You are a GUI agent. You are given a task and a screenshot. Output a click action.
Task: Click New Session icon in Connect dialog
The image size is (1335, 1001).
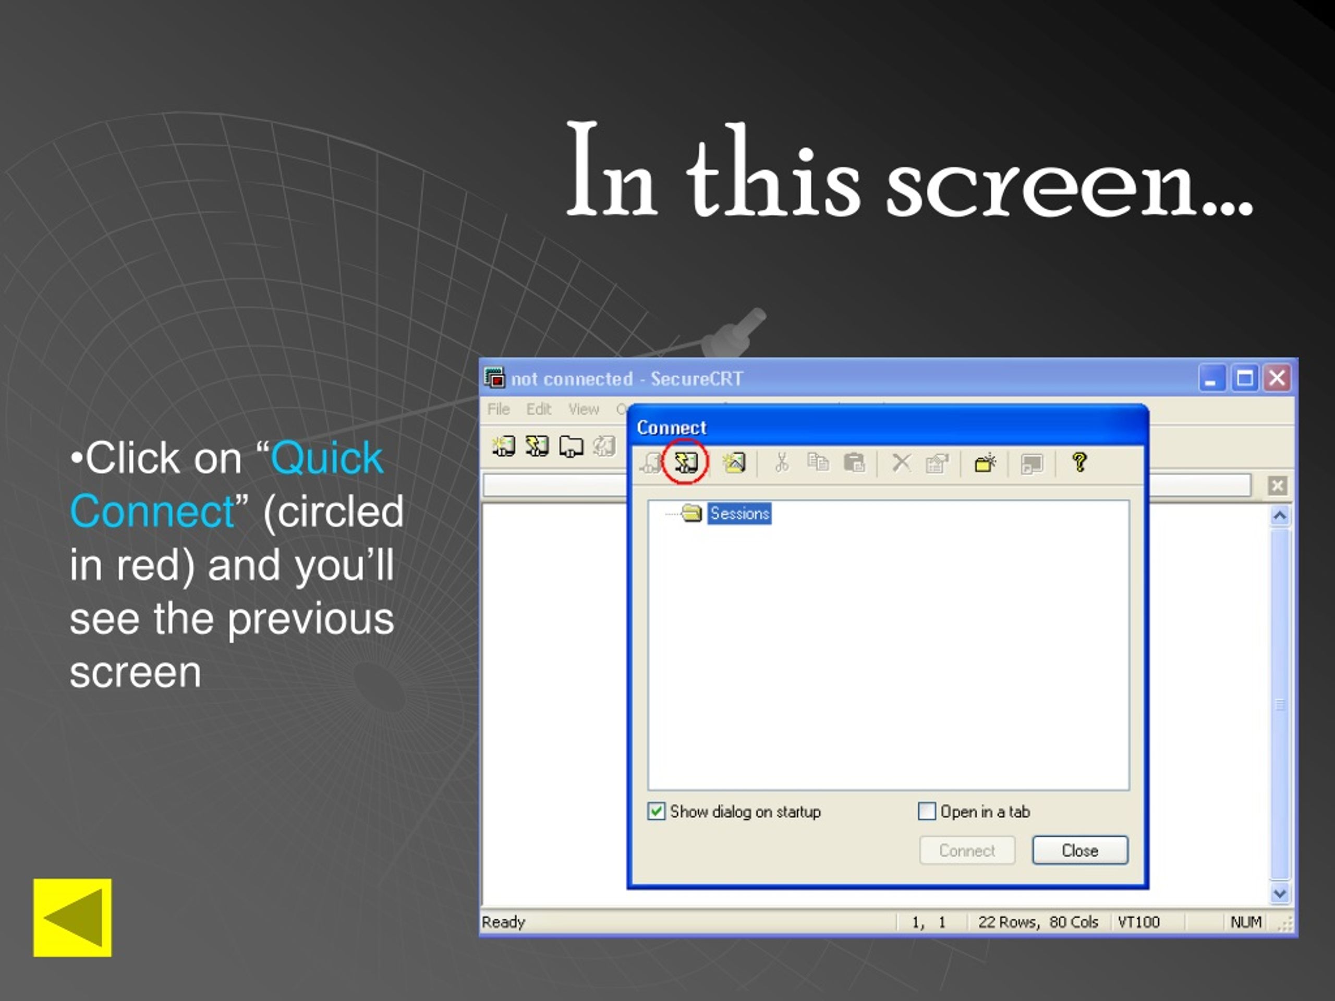(734, 463)
